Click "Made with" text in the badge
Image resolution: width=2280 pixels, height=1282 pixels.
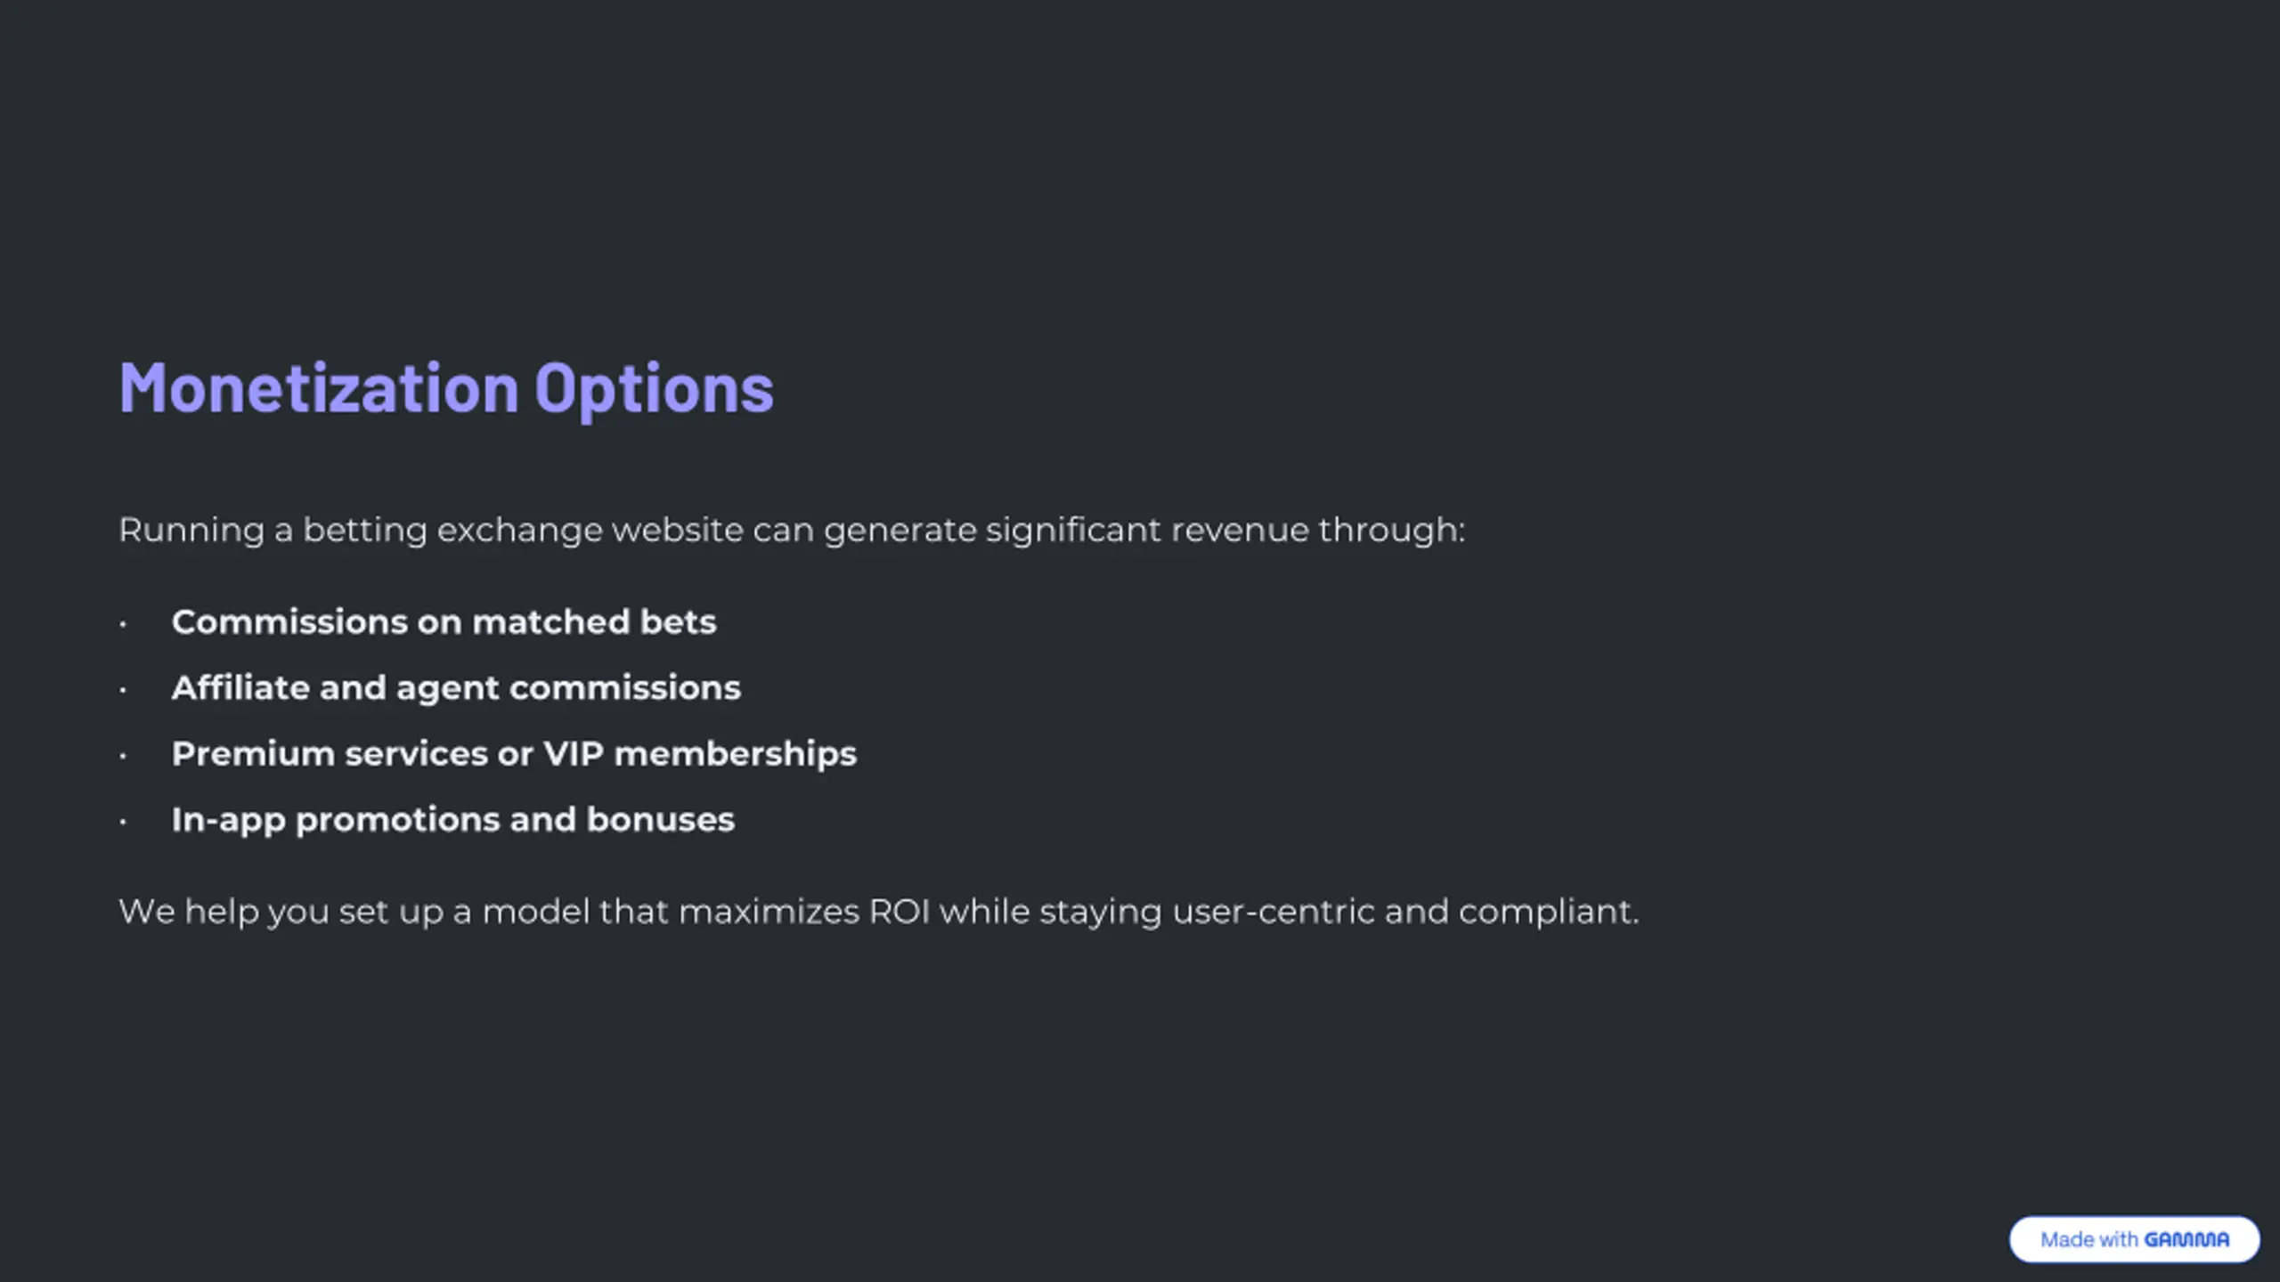(2088, 1239)
